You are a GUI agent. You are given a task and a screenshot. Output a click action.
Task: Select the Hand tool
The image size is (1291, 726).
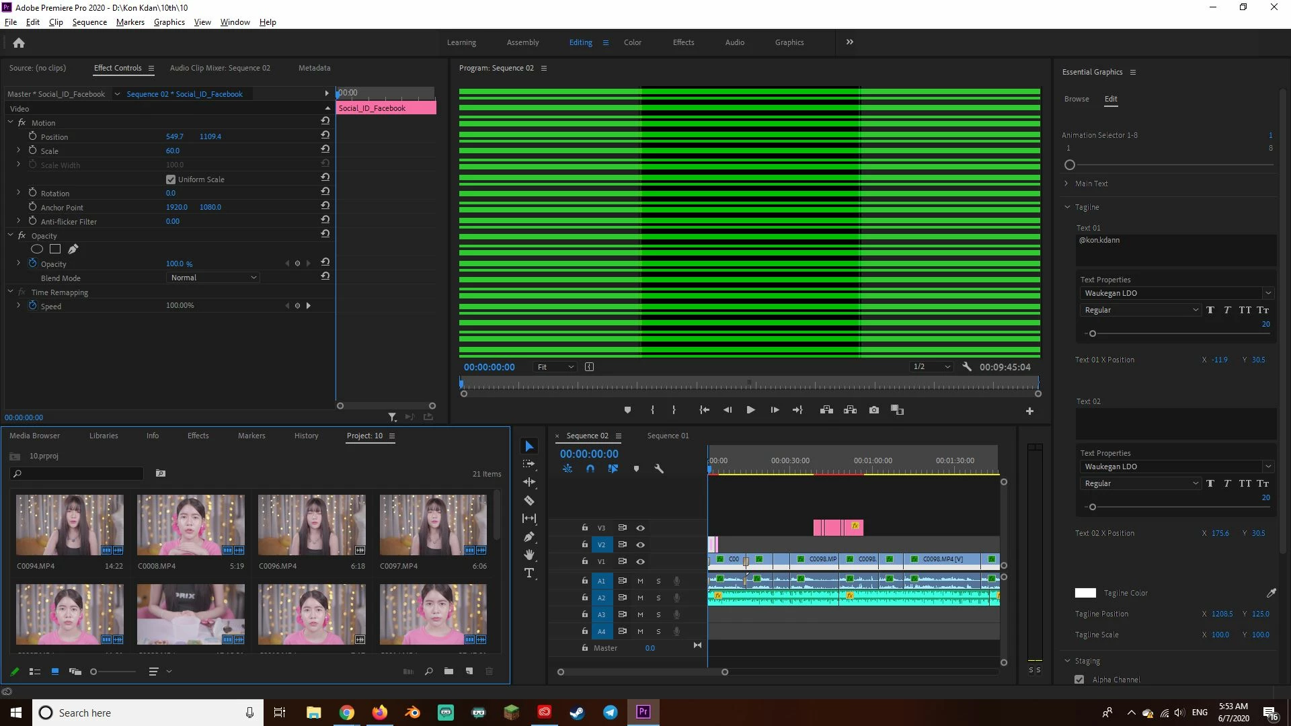tap(529, 555)
